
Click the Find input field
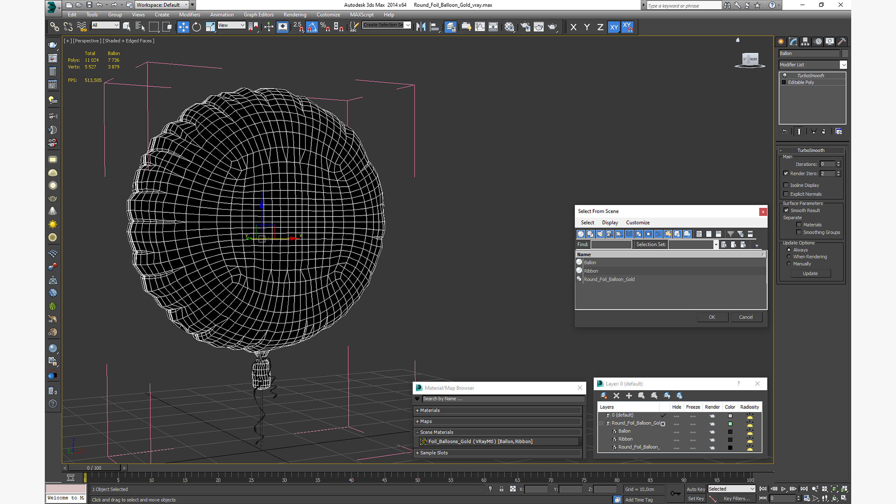point(611,245)
